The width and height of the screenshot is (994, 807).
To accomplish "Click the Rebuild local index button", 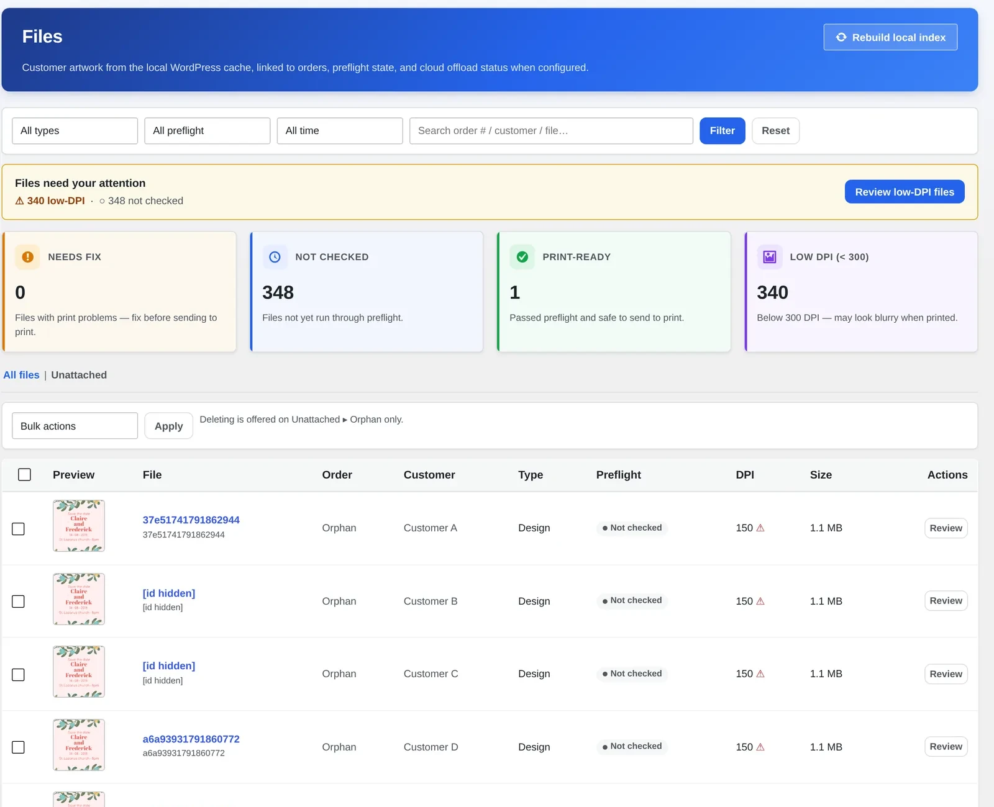I will point(890,37).
